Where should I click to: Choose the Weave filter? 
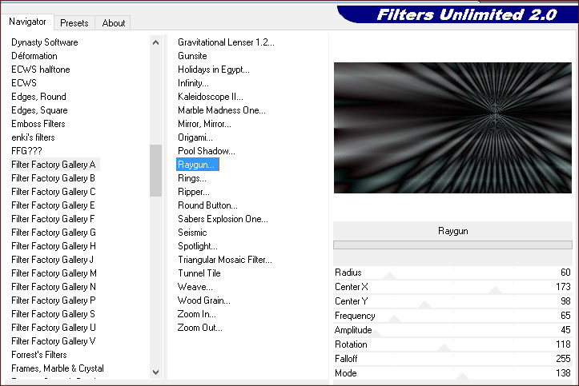(195, 287)
